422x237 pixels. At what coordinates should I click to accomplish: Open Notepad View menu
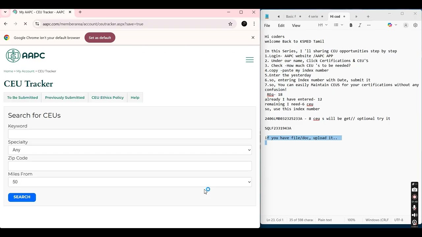click(x=296, y=25)
